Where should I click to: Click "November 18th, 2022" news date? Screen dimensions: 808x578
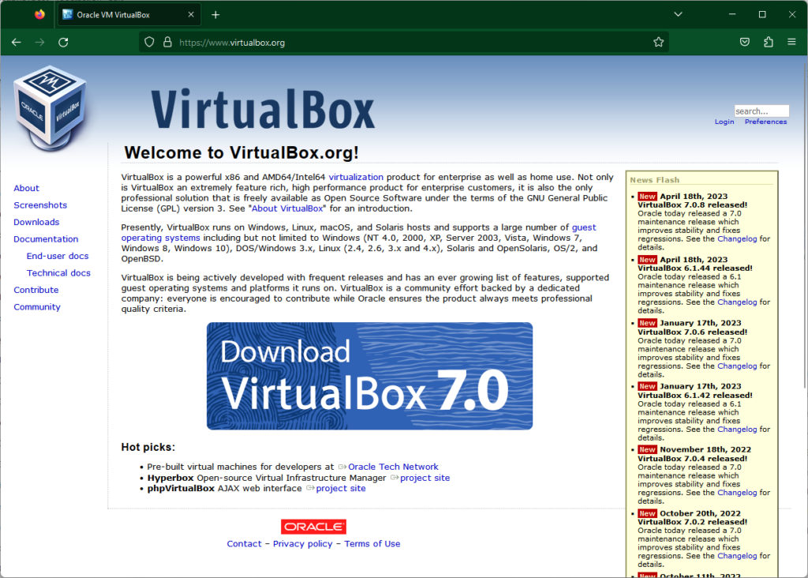(705, 450)
